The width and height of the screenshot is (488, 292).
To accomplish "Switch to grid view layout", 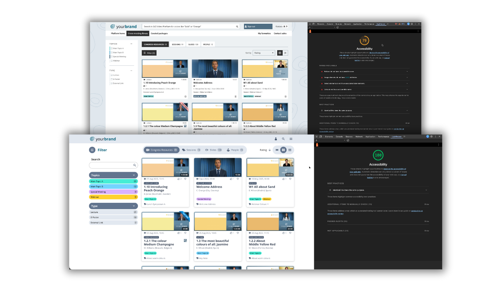I will tap(283, 150).
